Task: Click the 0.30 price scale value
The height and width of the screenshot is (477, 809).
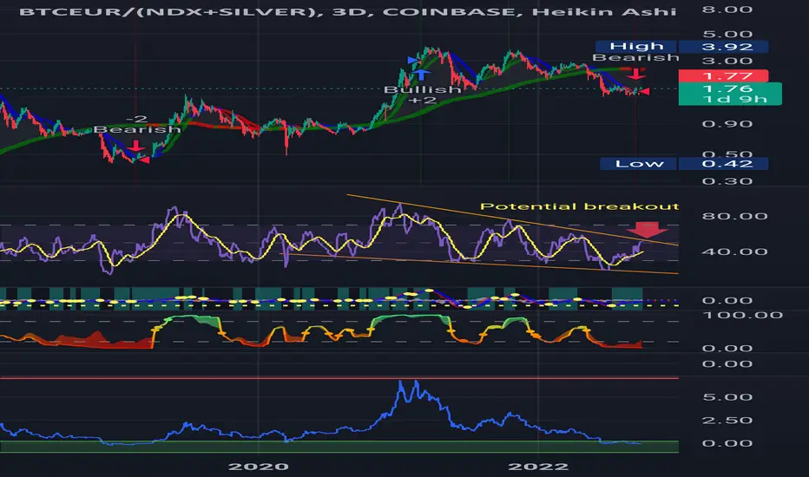Action: 727,181
